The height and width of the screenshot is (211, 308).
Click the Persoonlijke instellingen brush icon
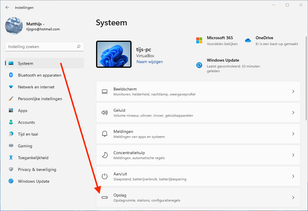point(11,99)
